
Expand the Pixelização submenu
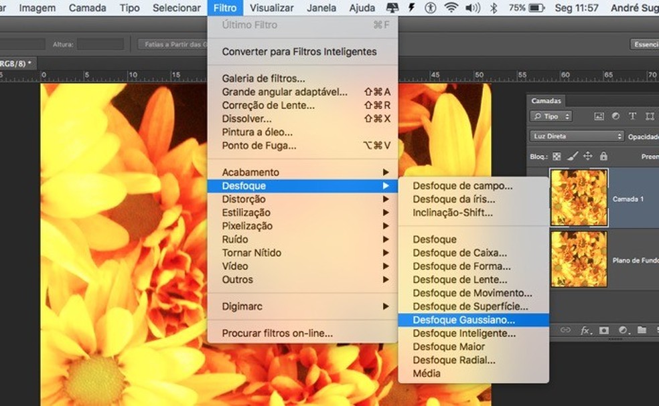click(303, 226)
